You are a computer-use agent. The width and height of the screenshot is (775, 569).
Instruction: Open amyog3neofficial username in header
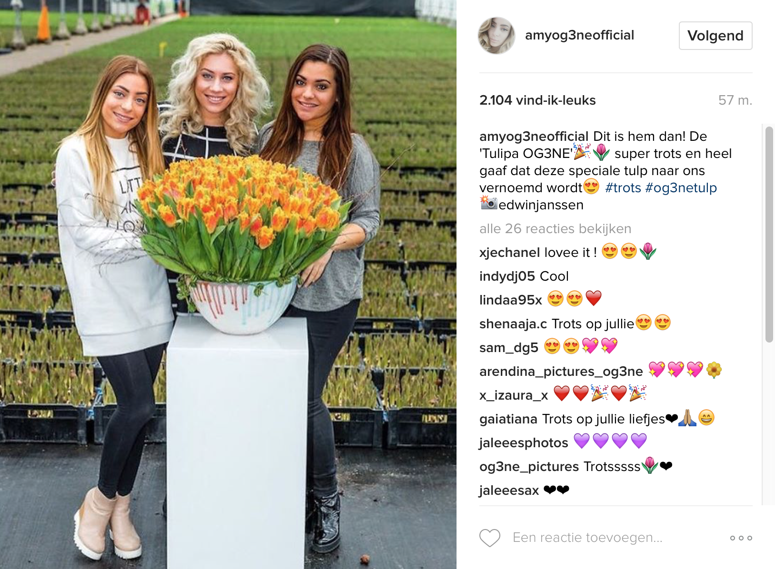(x=579, y=35)
